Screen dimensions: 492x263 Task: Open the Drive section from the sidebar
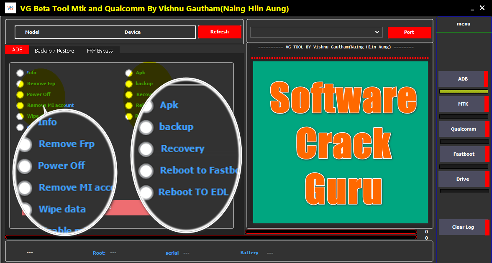(463, 179)
